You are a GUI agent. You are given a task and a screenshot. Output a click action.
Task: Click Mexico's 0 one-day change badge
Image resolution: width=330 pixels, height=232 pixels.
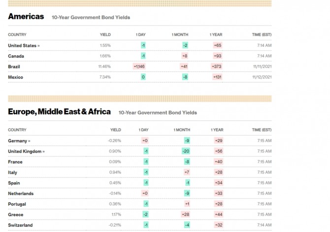[x=143, y=77]
